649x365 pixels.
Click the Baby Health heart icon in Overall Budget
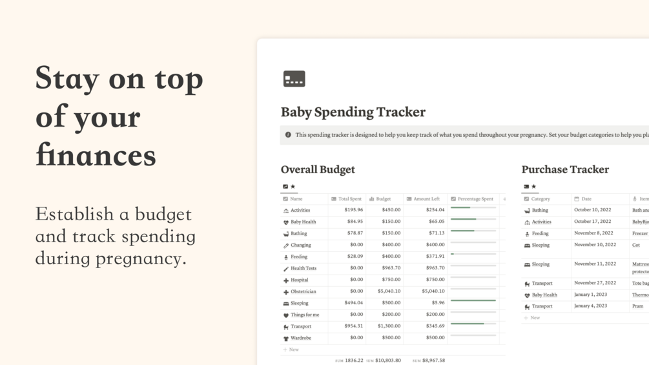[286, 222]
